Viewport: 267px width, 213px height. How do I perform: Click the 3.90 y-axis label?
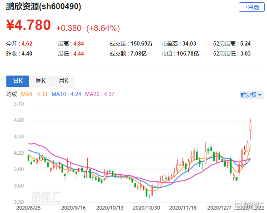click(x=19, y=169)
